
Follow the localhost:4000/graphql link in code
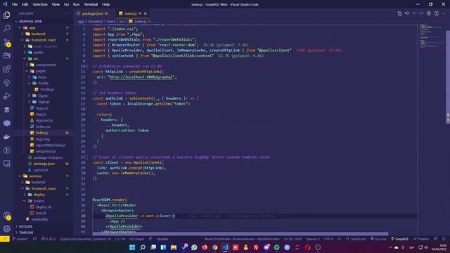click(141, 77)
